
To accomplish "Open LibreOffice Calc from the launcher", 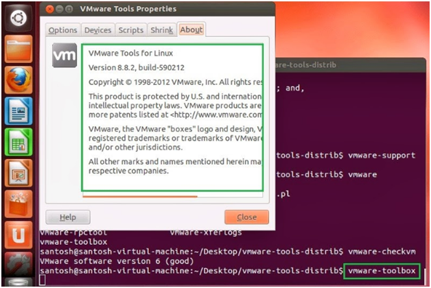I will [19, 142].
